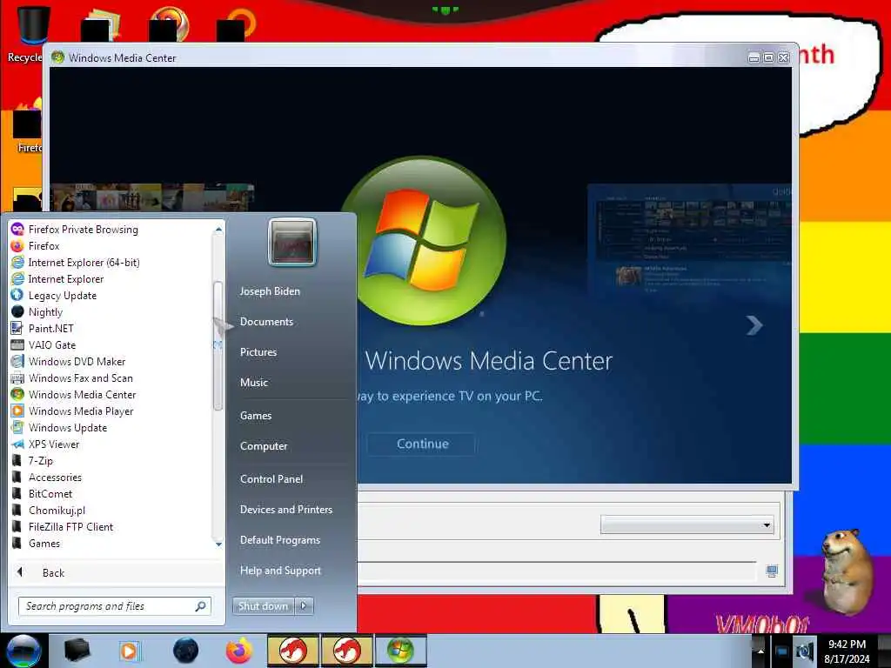The height and width of the screenshot is (668, 891).
Task: Open the black folder icon on taskbar
Action: pos(77,651)
